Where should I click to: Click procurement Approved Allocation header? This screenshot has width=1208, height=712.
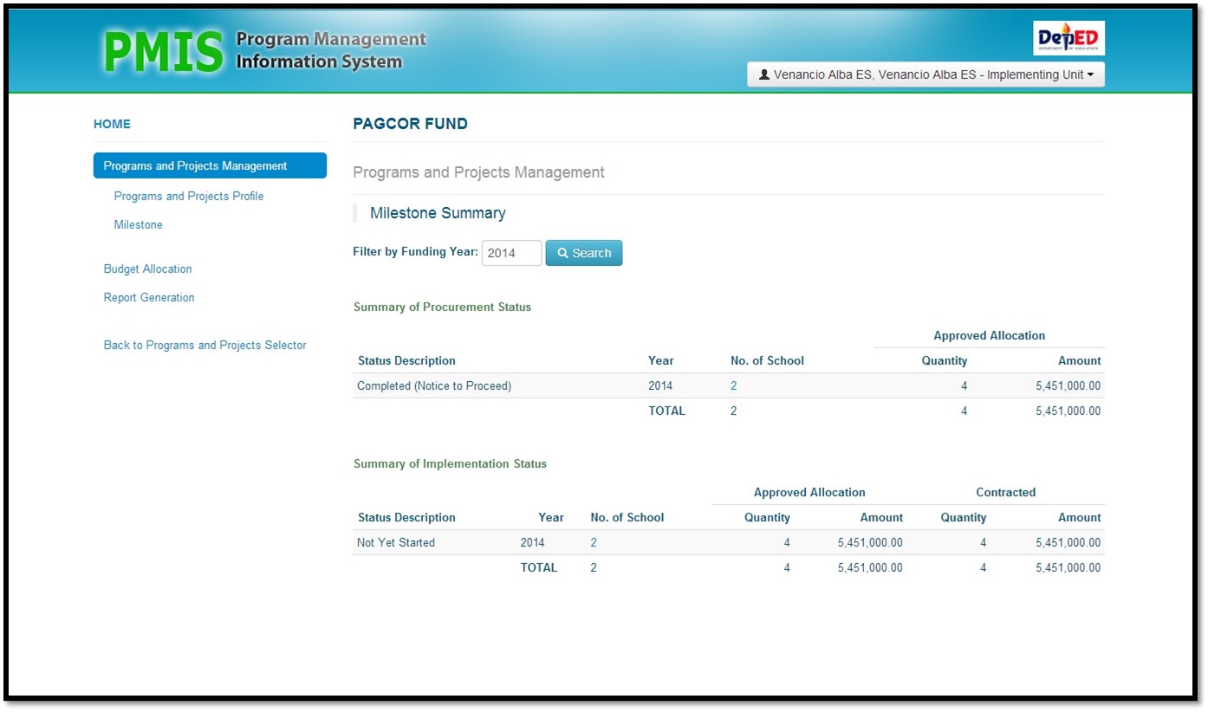pyautogui.click(x=989, y=335)
